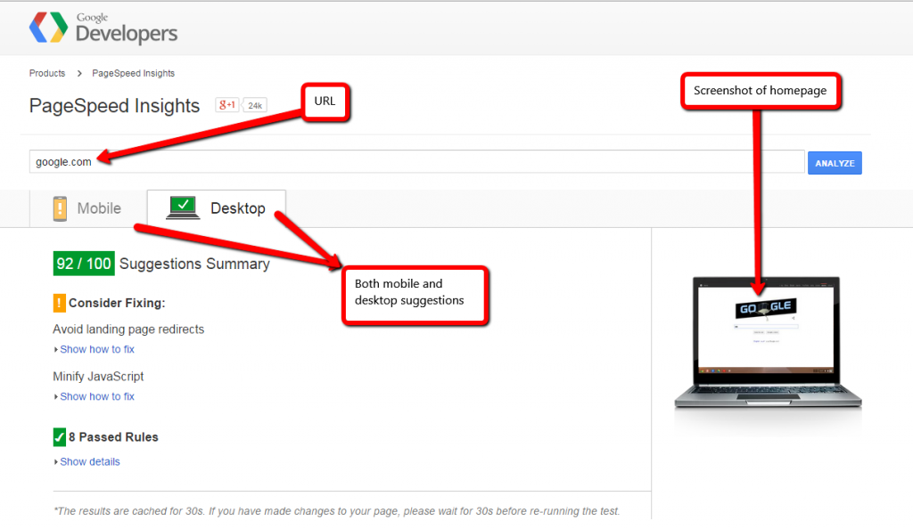Image resolution: width=913 pixels, height=529 pixels.
Task: Click the green 92/100 score badge
Action: click(83, 264)
